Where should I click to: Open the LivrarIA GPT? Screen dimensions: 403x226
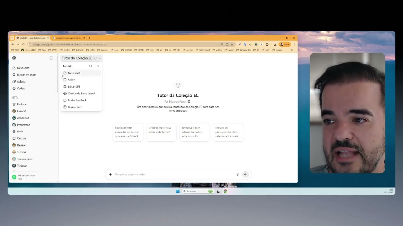(19, 111)
